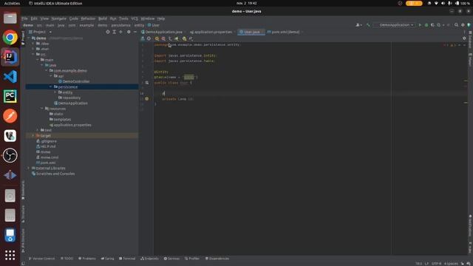Switch to DemoApplication.java tab
The height and width of the screenshot is (266, 473).
click(164, 32)
